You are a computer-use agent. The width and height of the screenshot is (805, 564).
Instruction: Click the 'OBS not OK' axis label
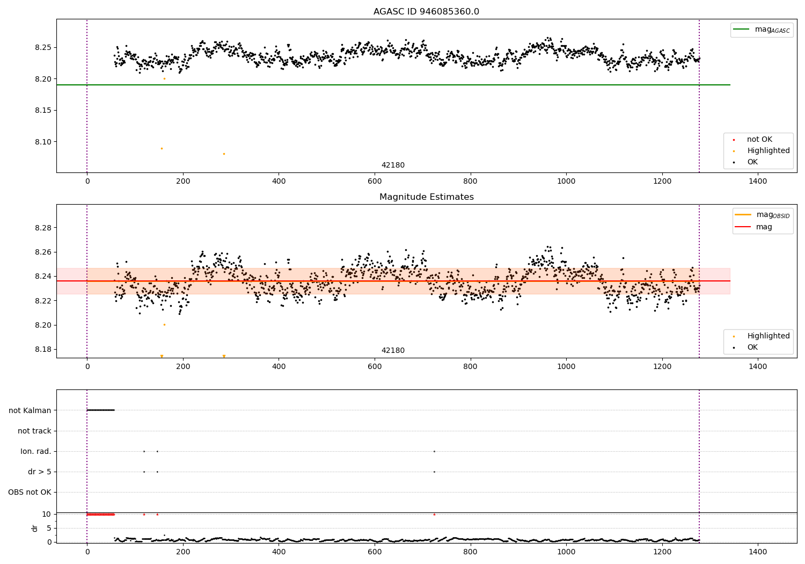[x=30, y=492]
